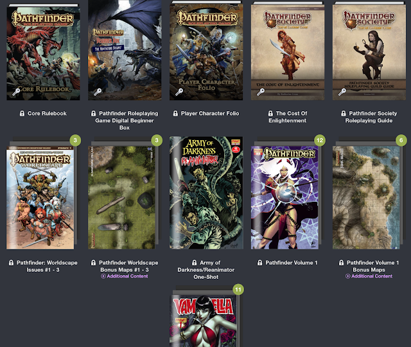This screenshot has width=411, height=347.
Task: Open the Player Character Folio title link
Action: [x=210, y=113]
